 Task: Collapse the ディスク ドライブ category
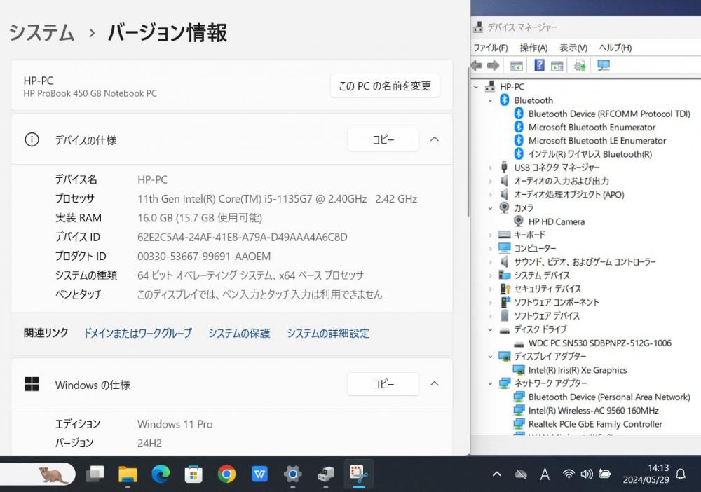(x=491, y=329)
